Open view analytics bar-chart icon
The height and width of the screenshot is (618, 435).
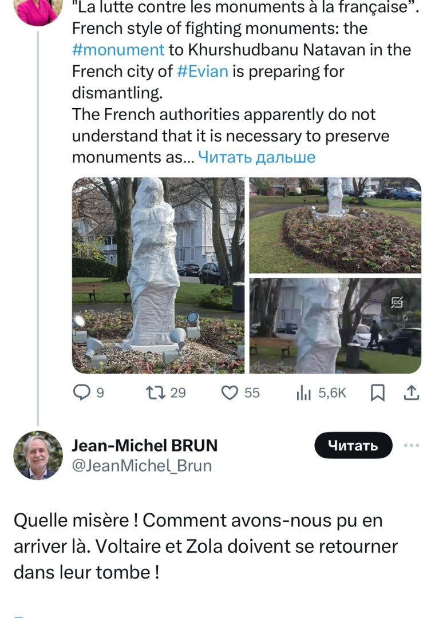pos(303,393)
